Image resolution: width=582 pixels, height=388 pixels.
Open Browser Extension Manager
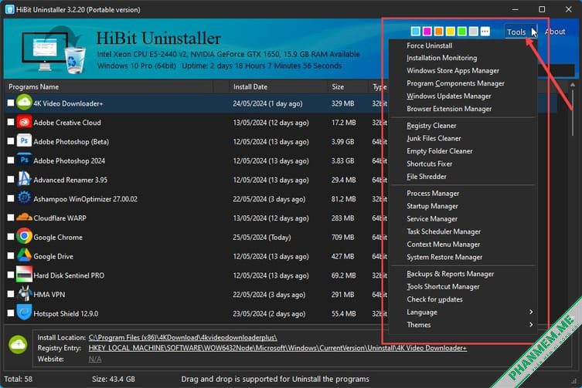[x=463, y=109]
